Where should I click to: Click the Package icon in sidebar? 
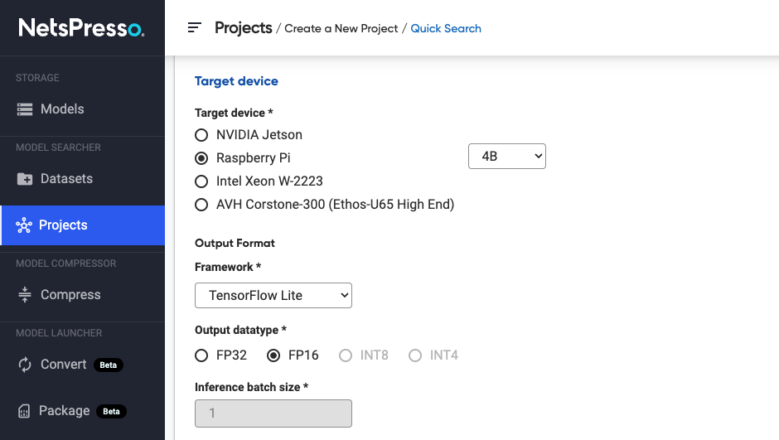click(24, 411)
